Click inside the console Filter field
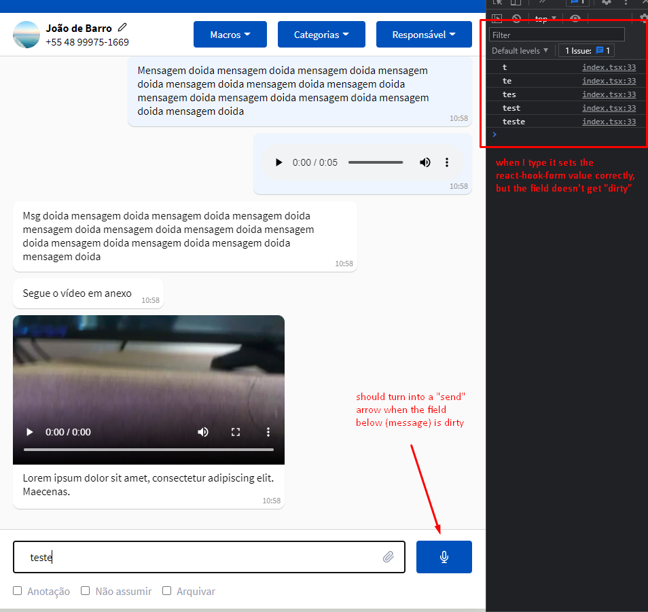 coord(556,34)
